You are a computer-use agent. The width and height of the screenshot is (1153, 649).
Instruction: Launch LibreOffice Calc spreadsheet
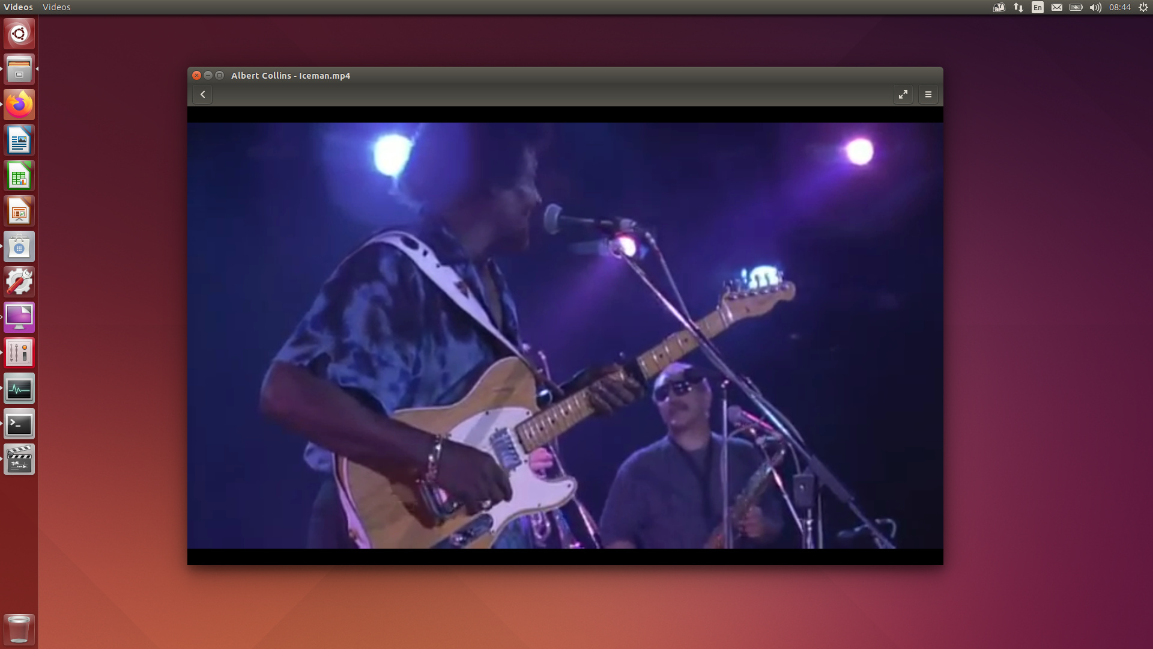(x=19, y=175)
